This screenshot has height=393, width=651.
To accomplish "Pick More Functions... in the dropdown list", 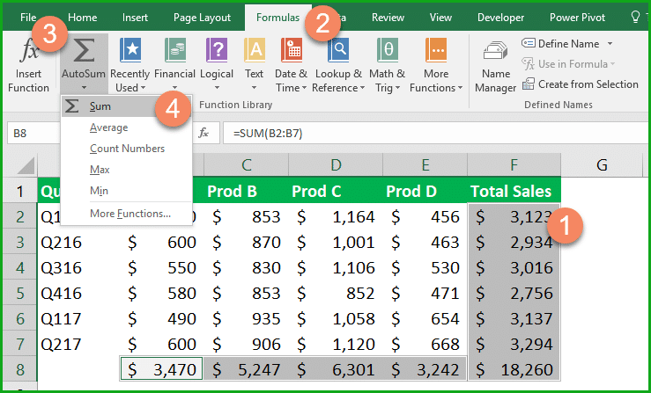I will (x=130, y=214).
